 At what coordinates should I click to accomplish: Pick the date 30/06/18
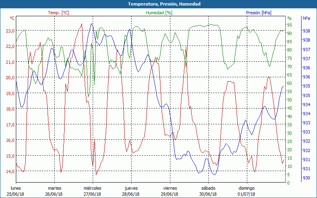208,194
